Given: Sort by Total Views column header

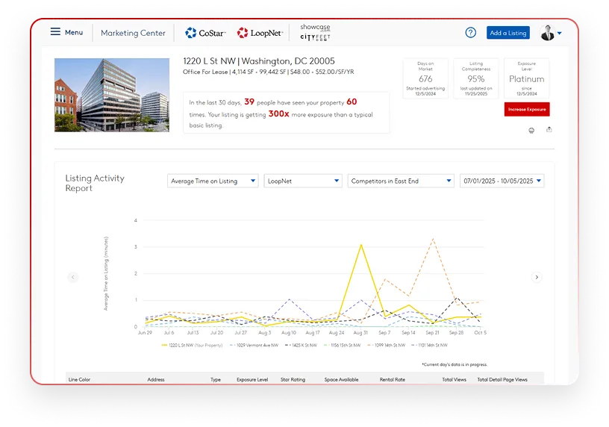Looking at the screenshot, I should 454,380.
